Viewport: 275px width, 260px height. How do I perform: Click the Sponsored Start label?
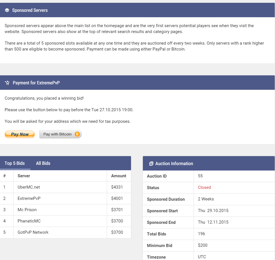(162, 211)
